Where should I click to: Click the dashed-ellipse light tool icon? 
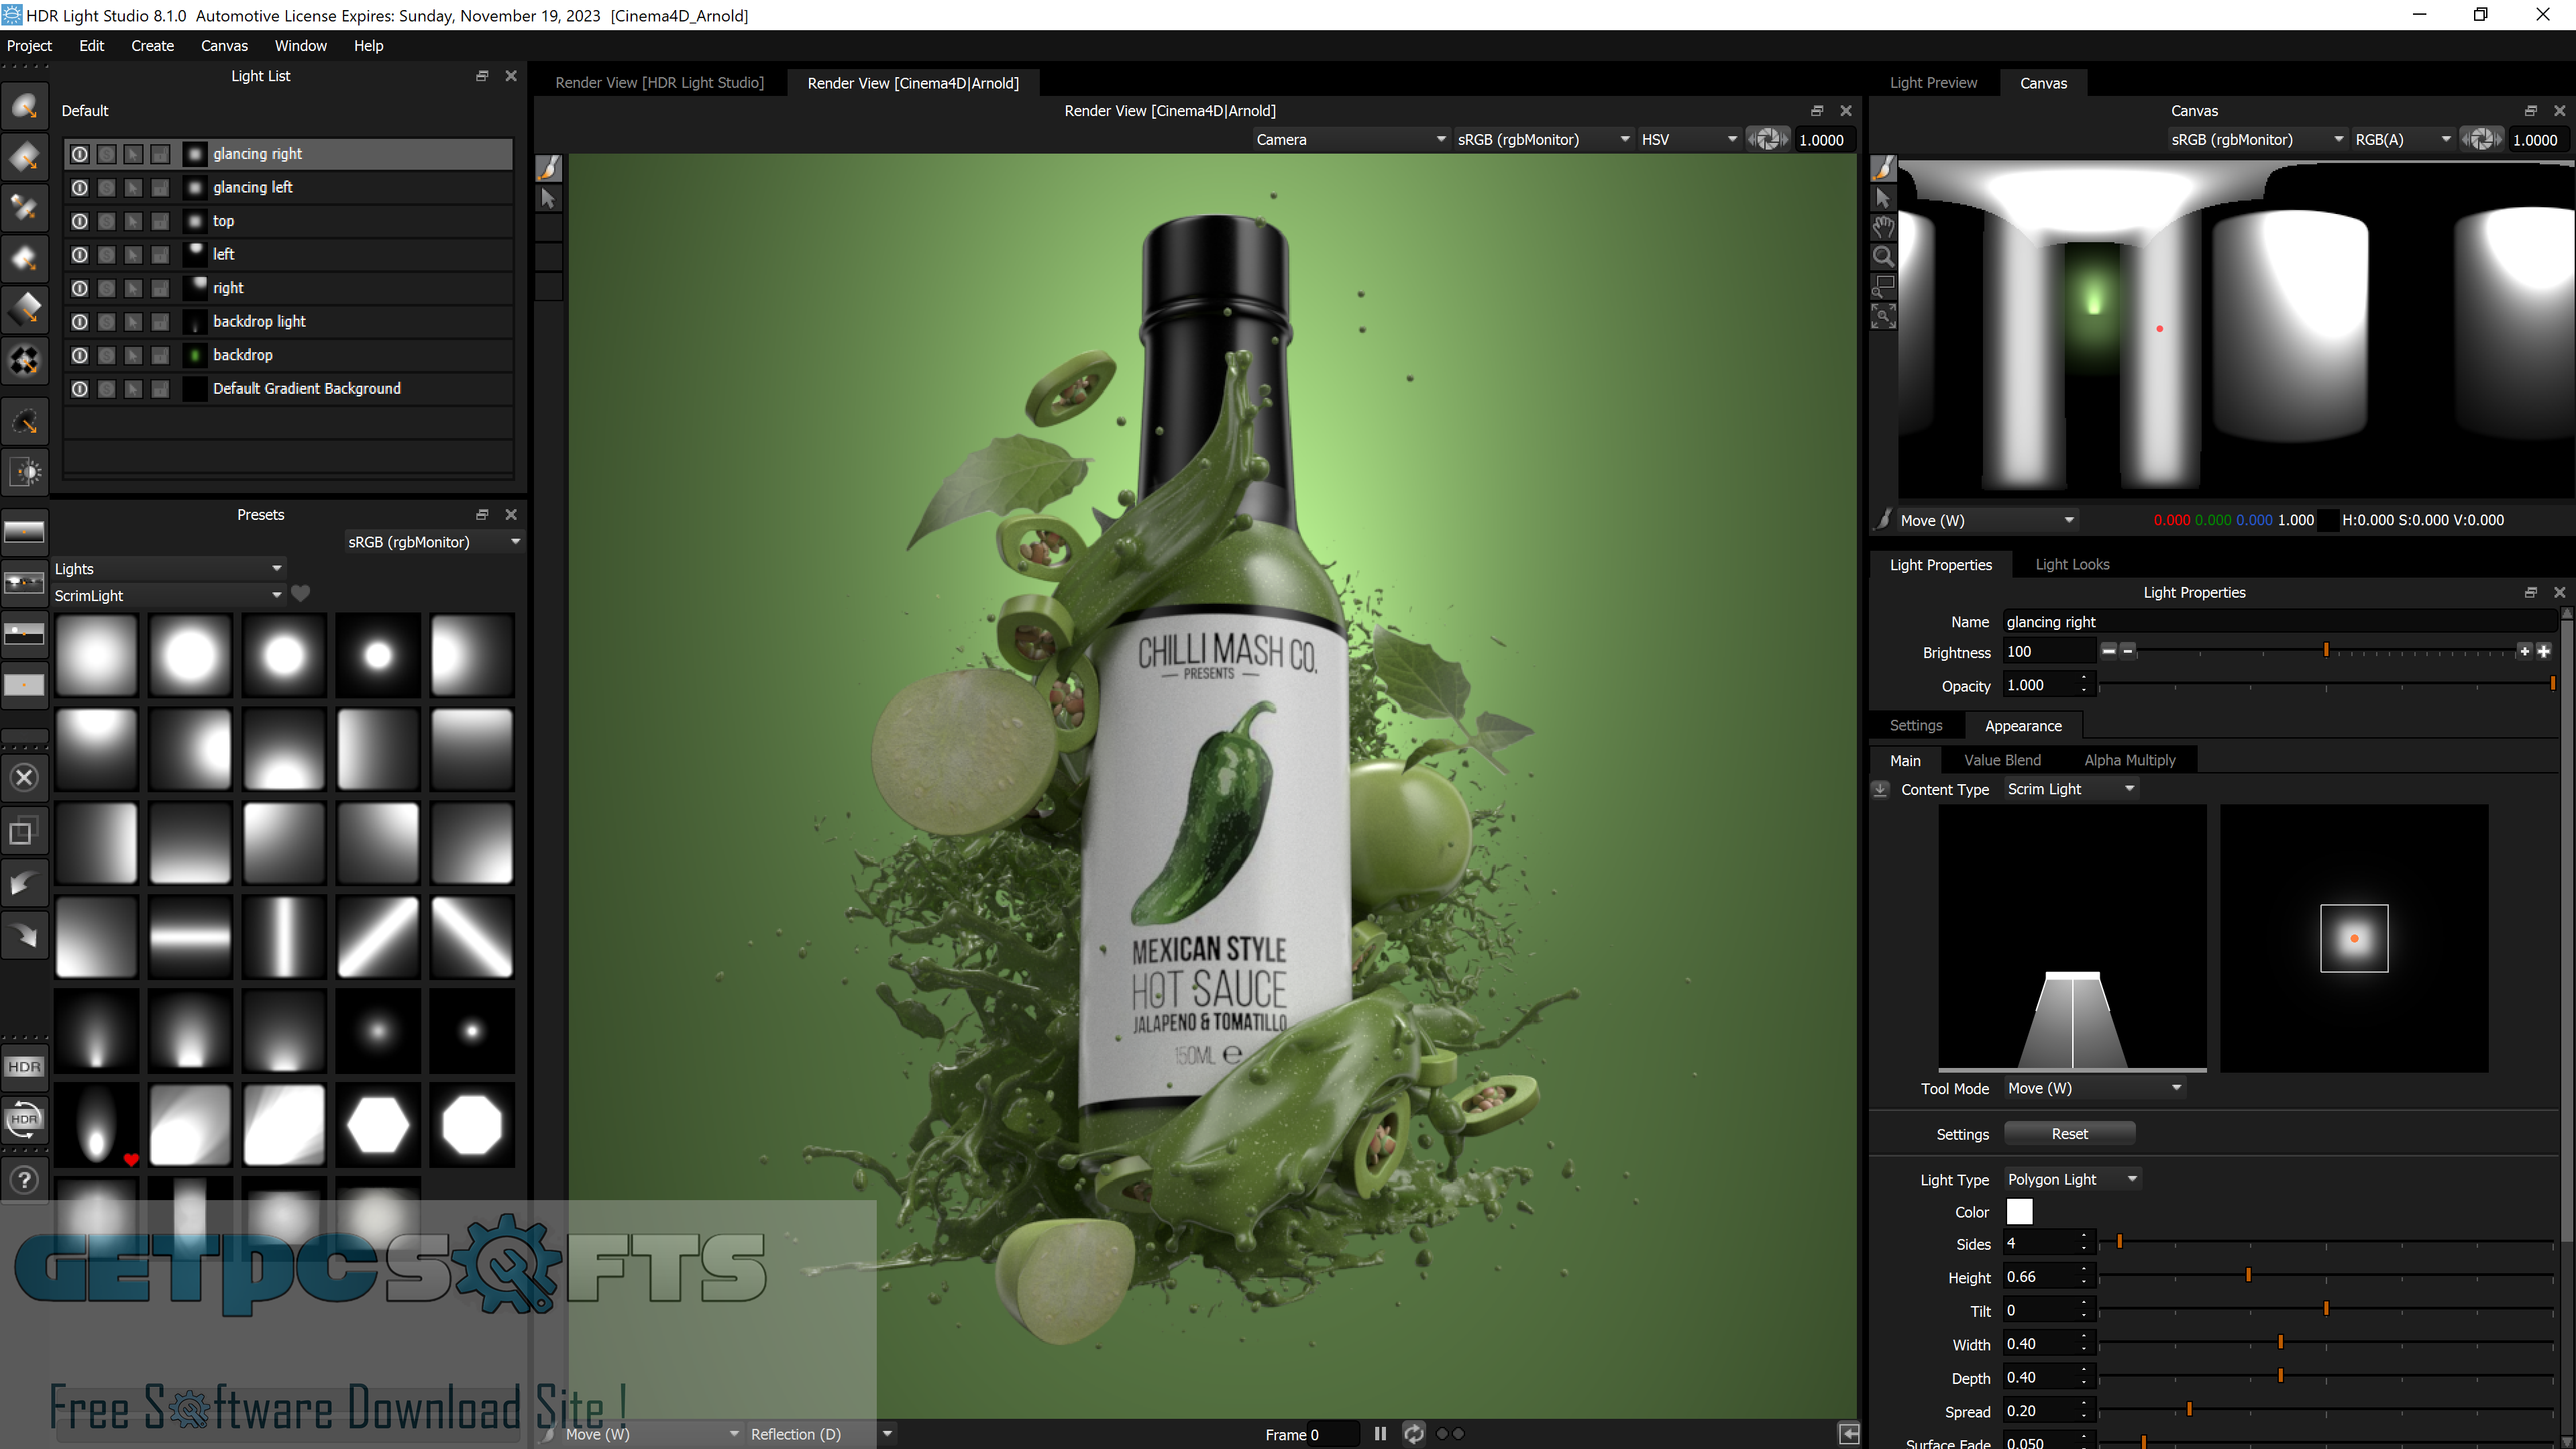(x=24, y=422)
